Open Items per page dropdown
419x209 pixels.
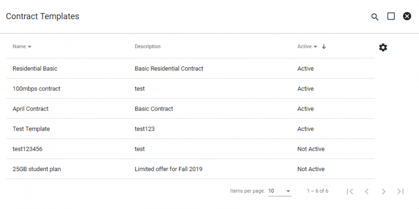280,191
